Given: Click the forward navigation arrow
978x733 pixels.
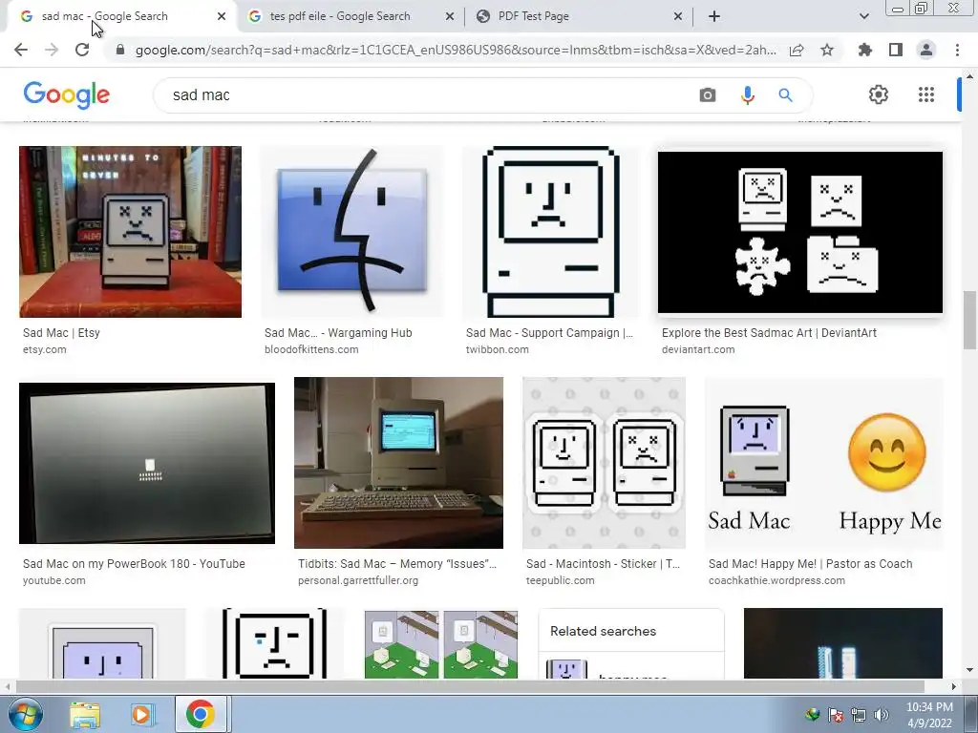Looking at the screenshot, I should [x=52, y=50].
